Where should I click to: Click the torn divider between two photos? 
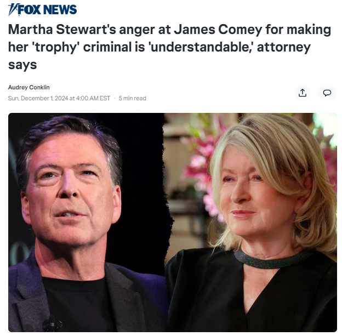point(166,222)
